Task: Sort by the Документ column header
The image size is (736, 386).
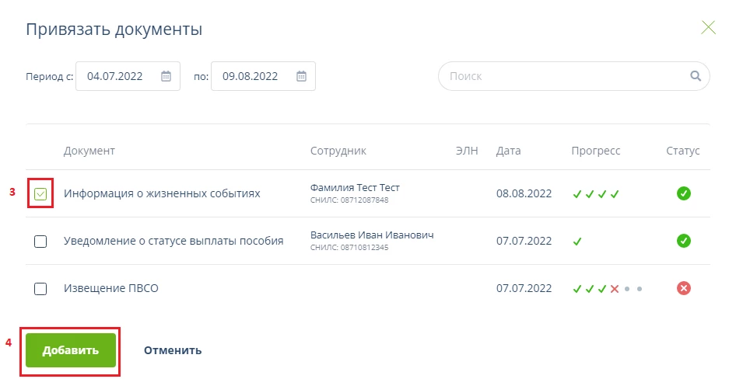Action: (x=89, y=151)
